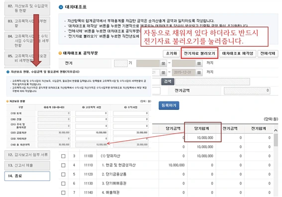Click the 전기 period number field before 기

coord(121,63)
